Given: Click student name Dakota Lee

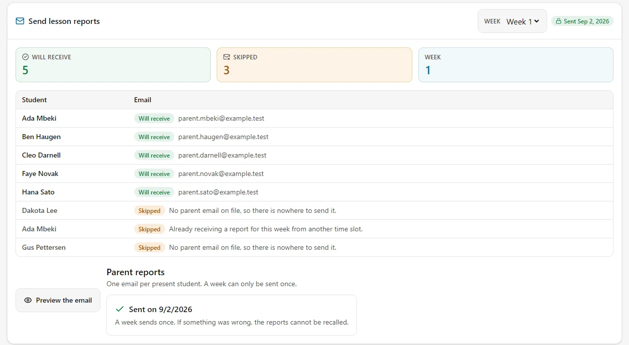Looking at the screenshot, I should coord(39,210).
